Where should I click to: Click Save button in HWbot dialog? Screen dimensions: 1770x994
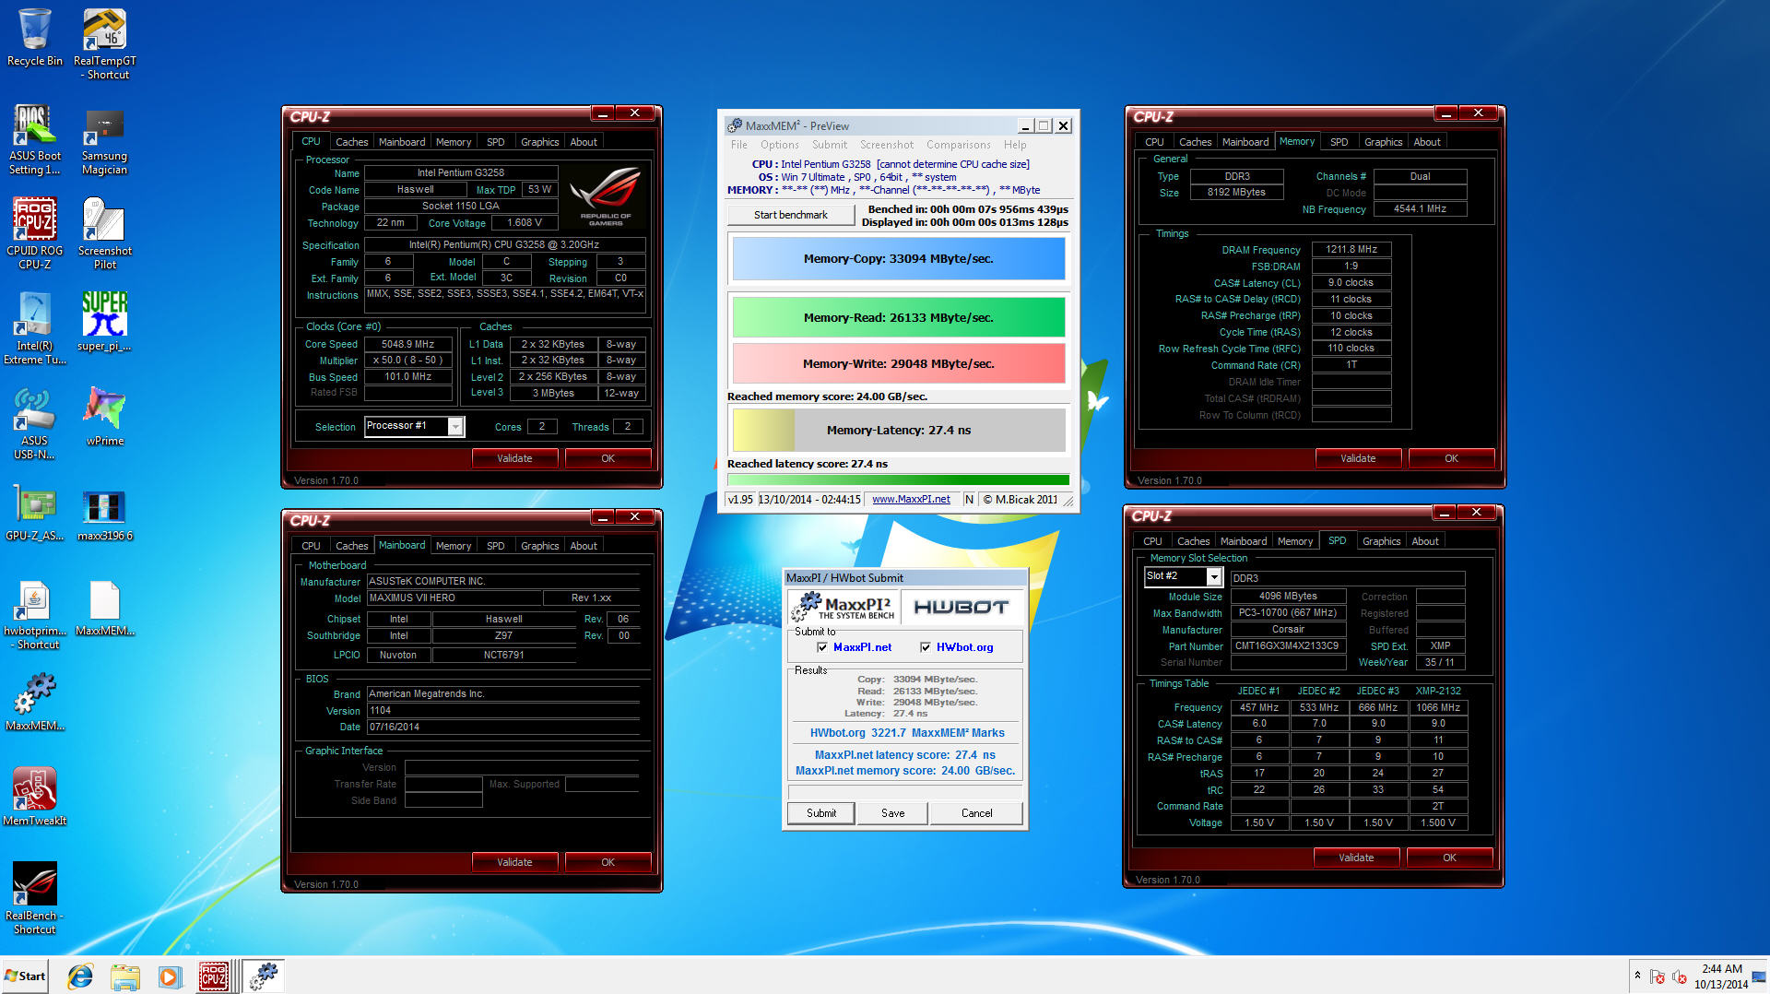pyautogui.click(x=892, y=813)
